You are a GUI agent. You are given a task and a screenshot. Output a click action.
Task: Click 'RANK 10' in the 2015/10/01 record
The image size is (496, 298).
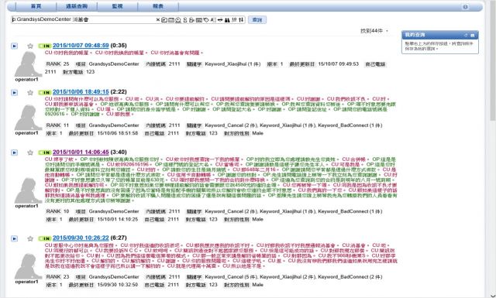pos(57,211)
